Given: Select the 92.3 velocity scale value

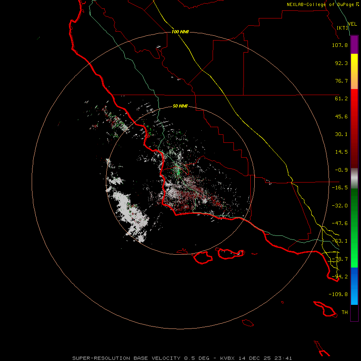Looking at the screenshot, I should click(x=341, y=63).
